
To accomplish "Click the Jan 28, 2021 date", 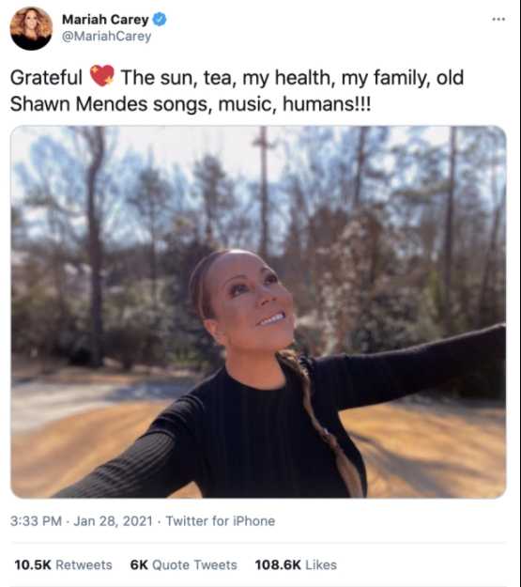I will pos(113,521).
